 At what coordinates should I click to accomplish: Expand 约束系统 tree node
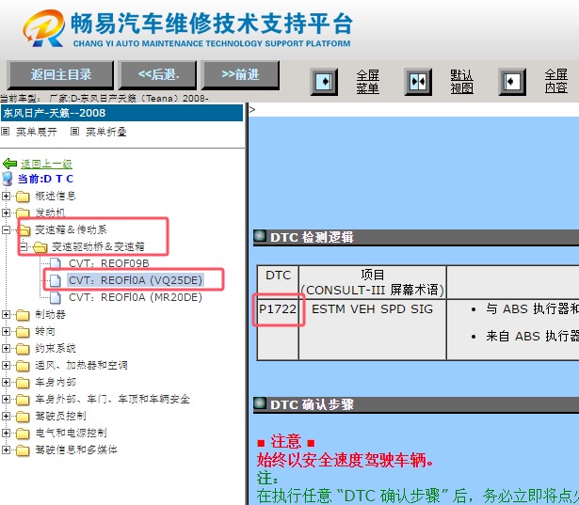pos(6,348)
